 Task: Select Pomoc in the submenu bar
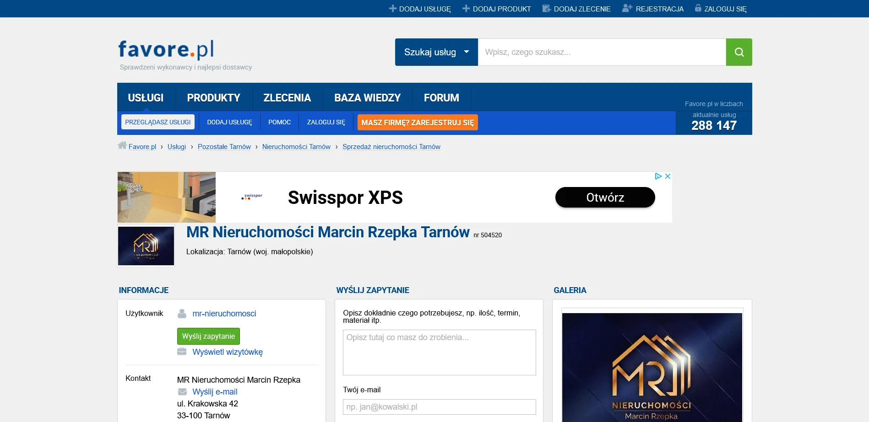pos(279,122)
